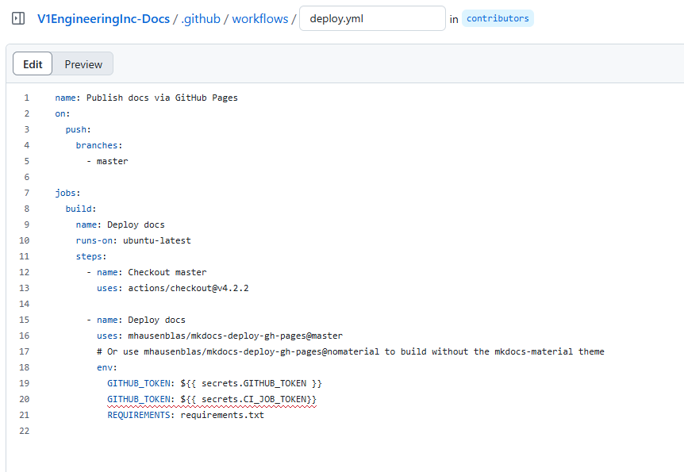
Task: Switch to the Preview tab
Action: [x=83, y=64]
